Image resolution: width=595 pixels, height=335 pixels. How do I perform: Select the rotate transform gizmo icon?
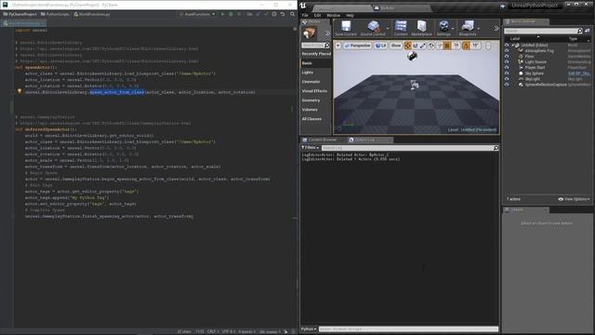tap(416, 46)
